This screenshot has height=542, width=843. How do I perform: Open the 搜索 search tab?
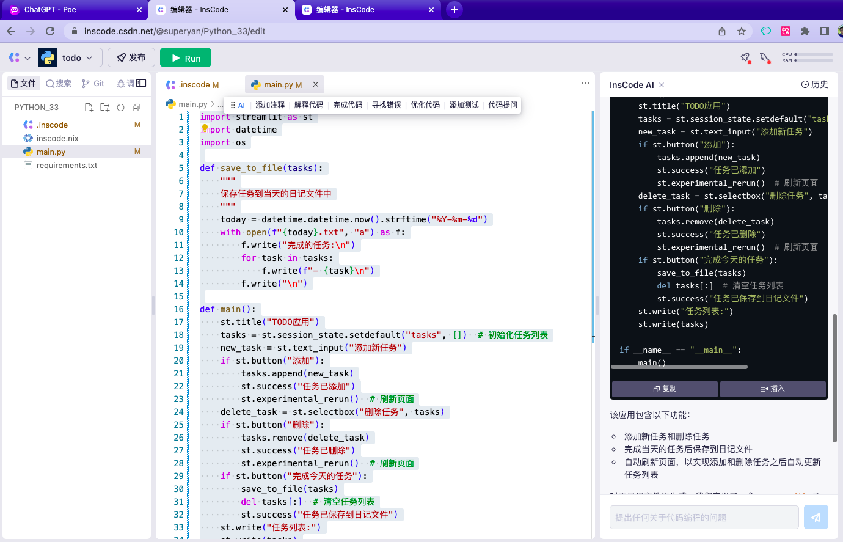point(59,84)
